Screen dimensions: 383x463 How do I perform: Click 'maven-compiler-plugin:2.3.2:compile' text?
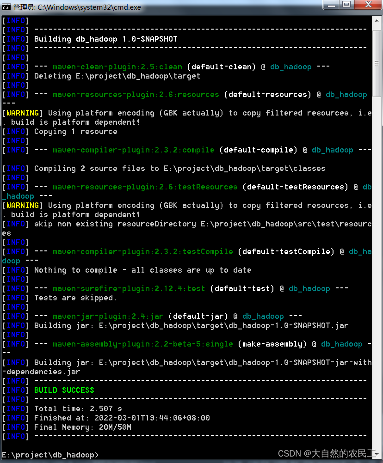click(134, 150)
